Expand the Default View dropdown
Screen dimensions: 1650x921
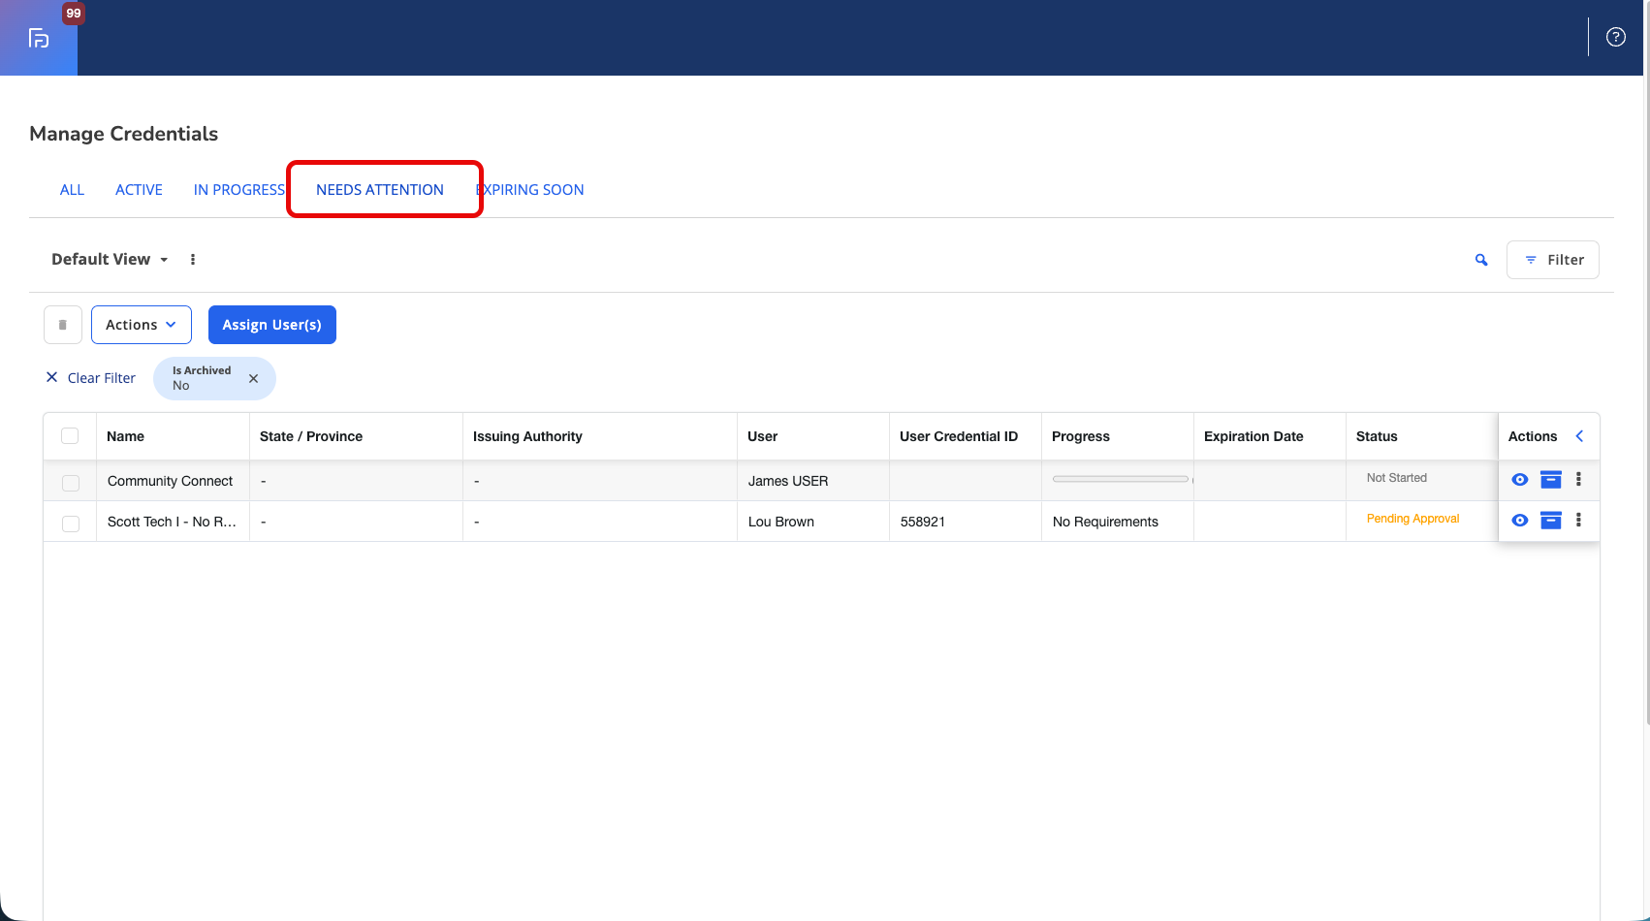pyautogui.click(x=110, y=260)
